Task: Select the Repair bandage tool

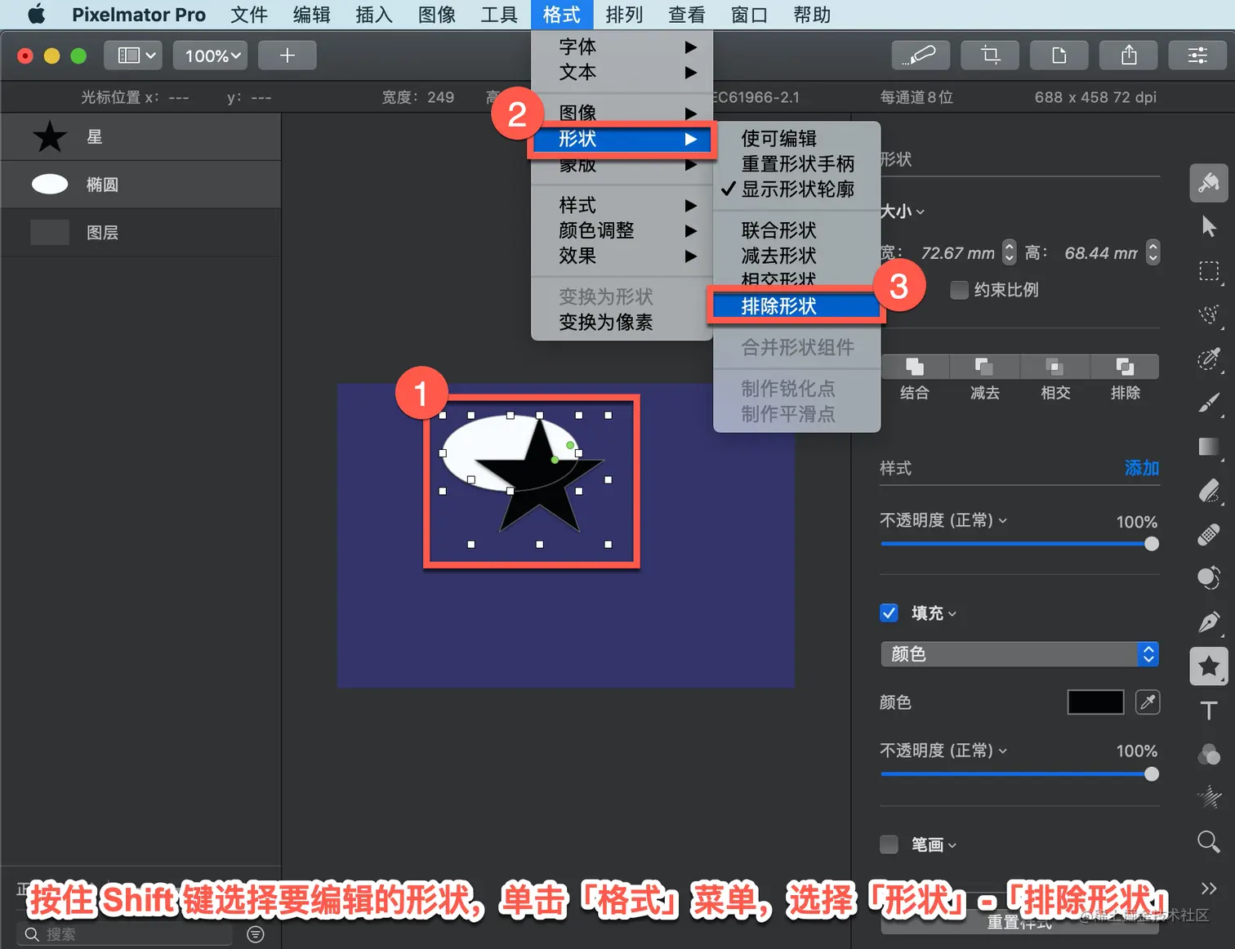Action: (1209, 535)
